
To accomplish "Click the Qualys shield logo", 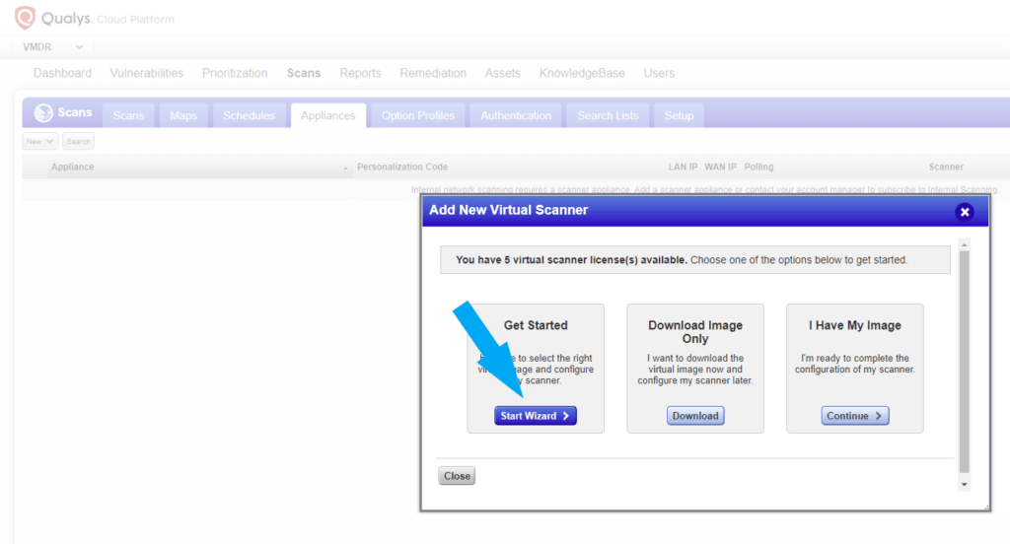I will coord(25,18).
